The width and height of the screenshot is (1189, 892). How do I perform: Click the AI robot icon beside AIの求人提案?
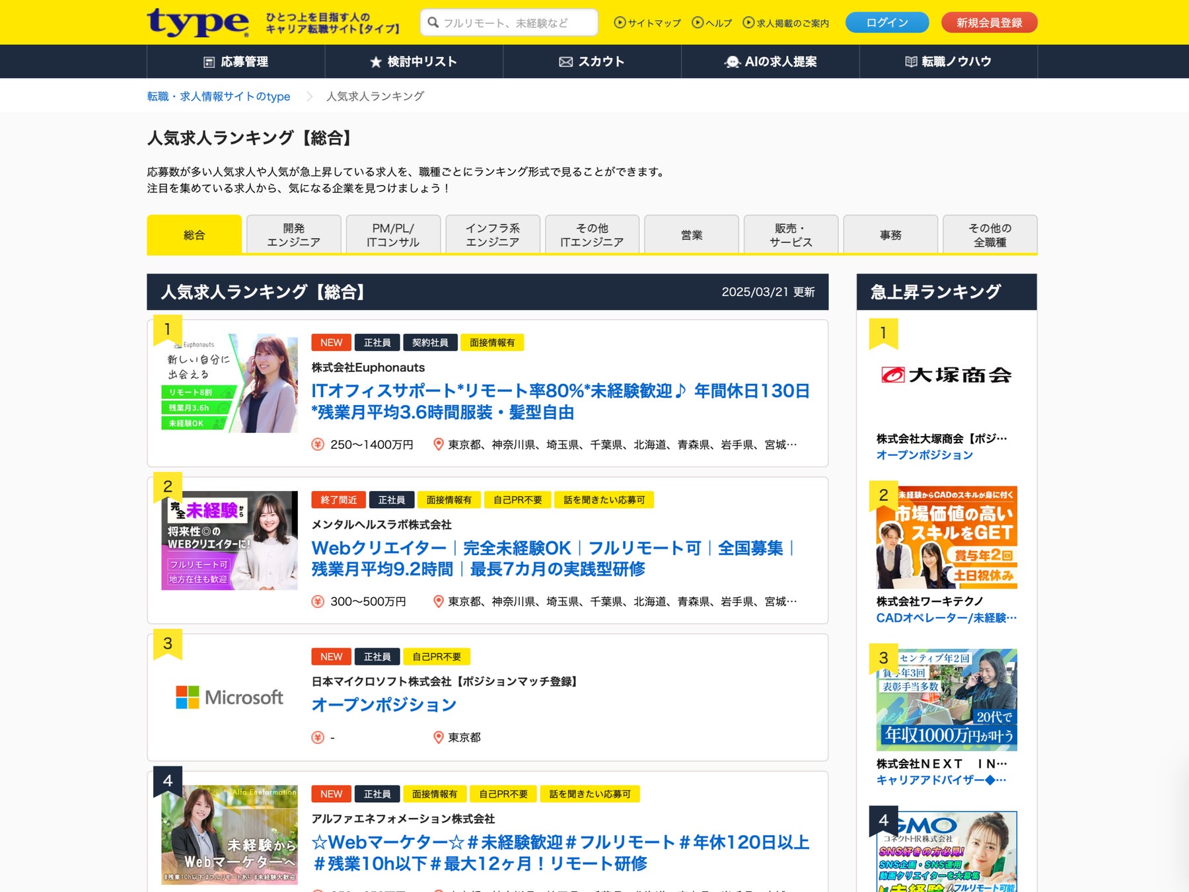click(x=732, y=62)
